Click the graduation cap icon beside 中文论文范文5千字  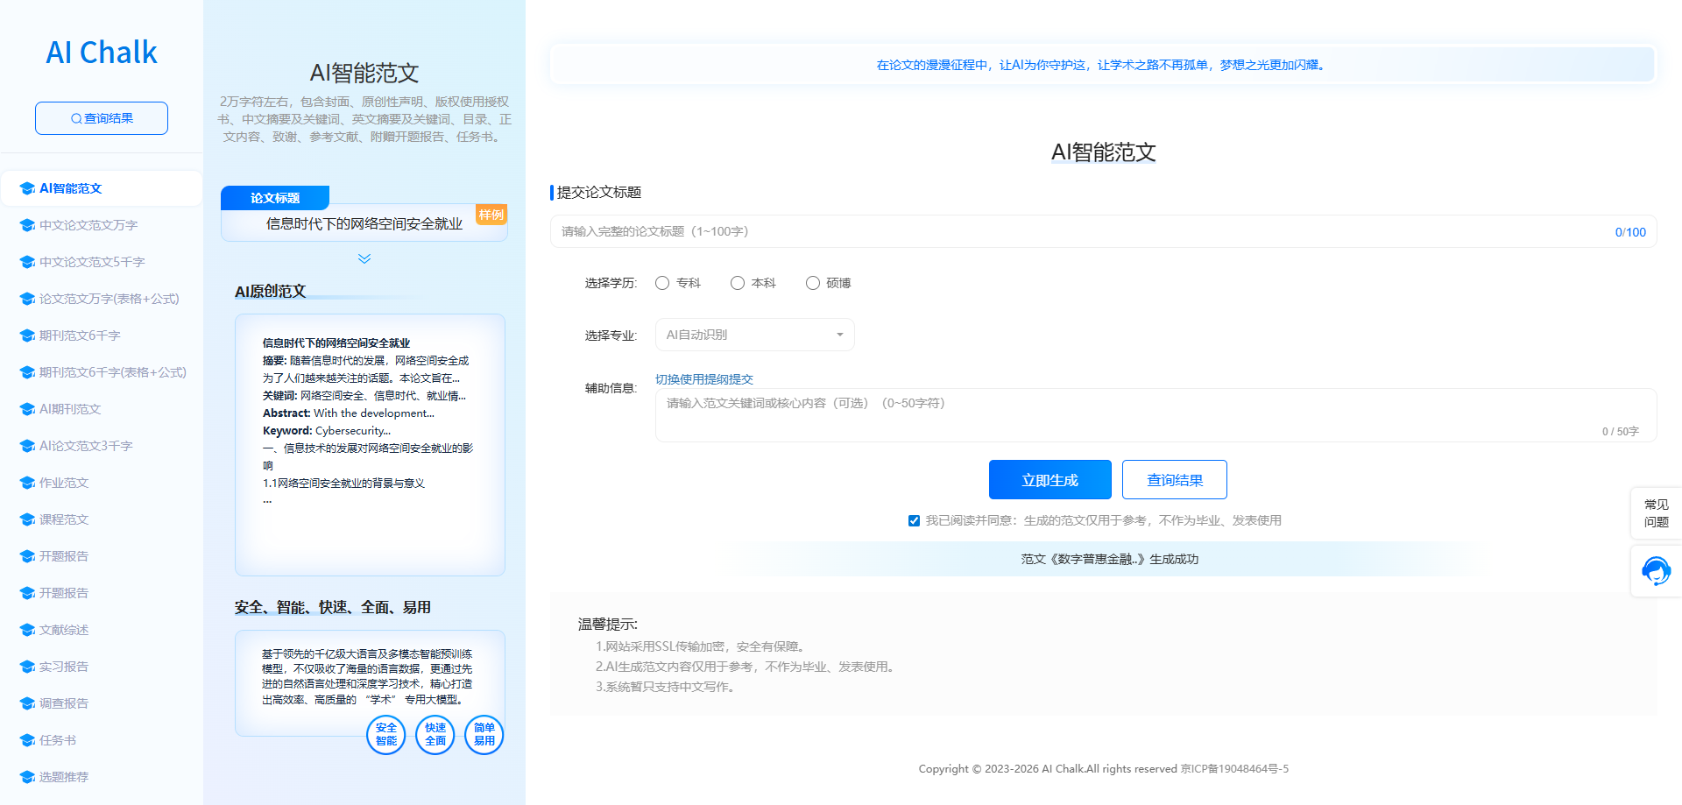pyautogui.click(x=27, y=262)
